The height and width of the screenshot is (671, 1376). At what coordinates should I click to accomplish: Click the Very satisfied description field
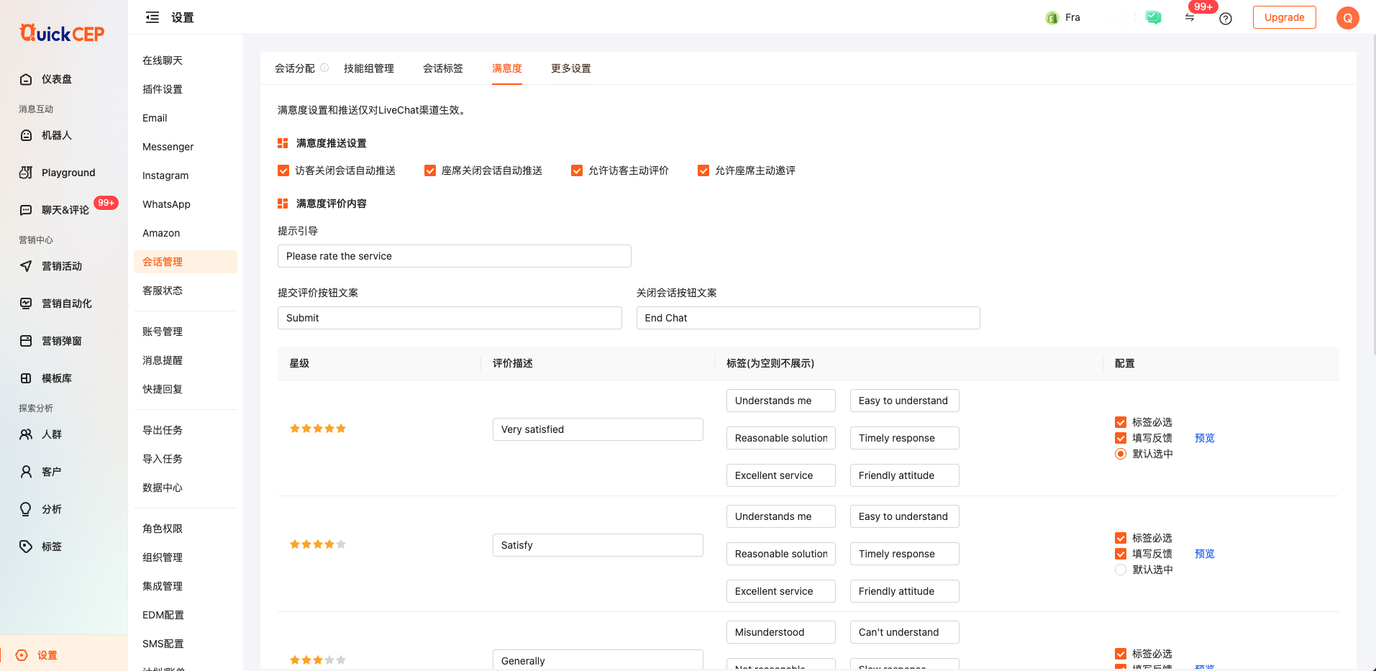click(x=598, y=429)
